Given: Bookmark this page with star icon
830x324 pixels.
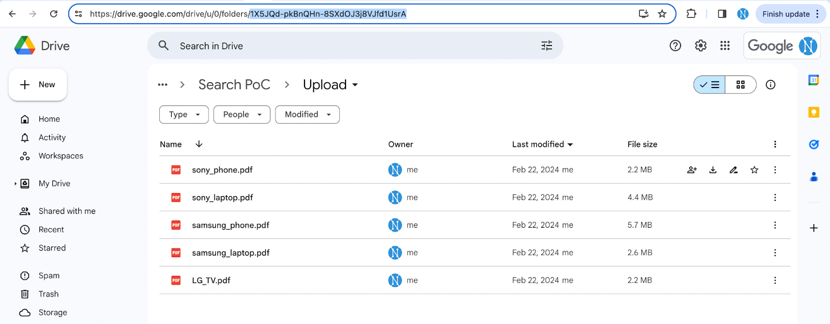Looking at the screenshot, I should [x=662, y=14].
